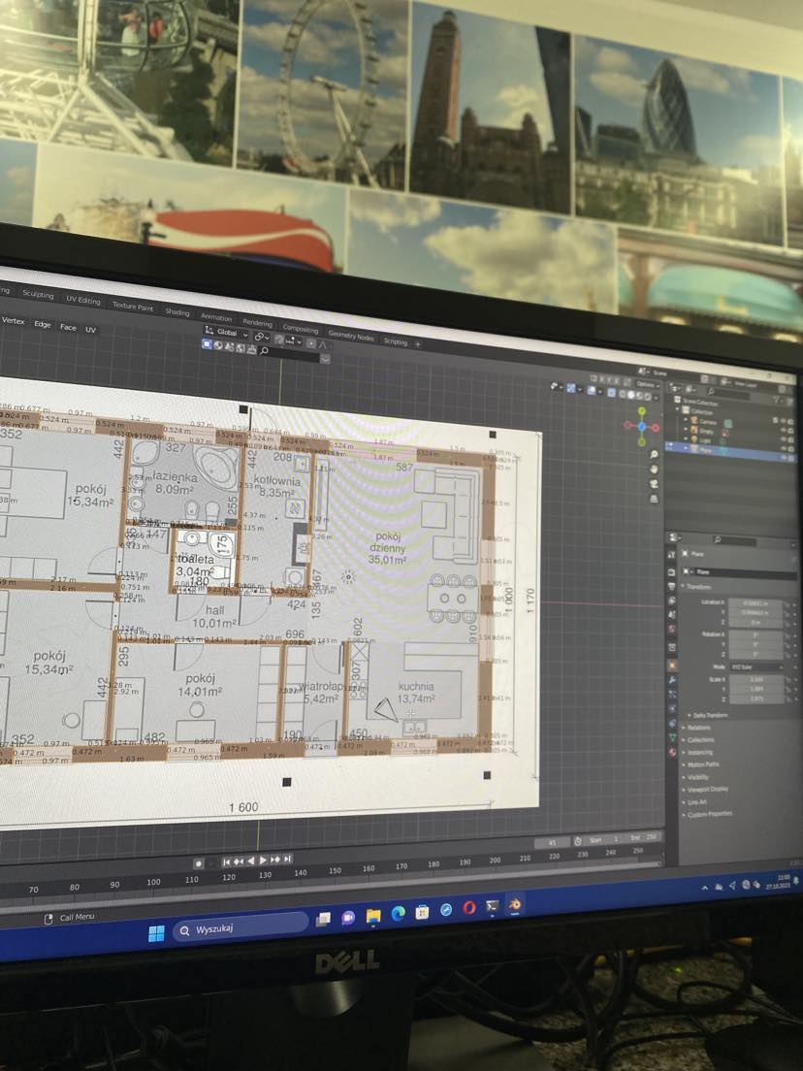803x1071 pixels.
Task: Click the red X axis on navigation gizmo
Action: coord(656,428)
